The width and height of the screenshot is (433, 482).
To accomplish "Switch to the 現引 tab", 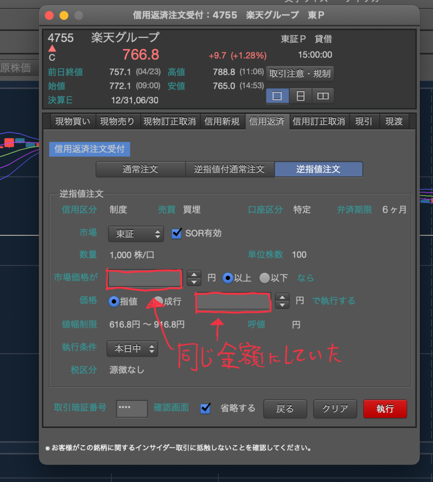I will click(364, 121).
